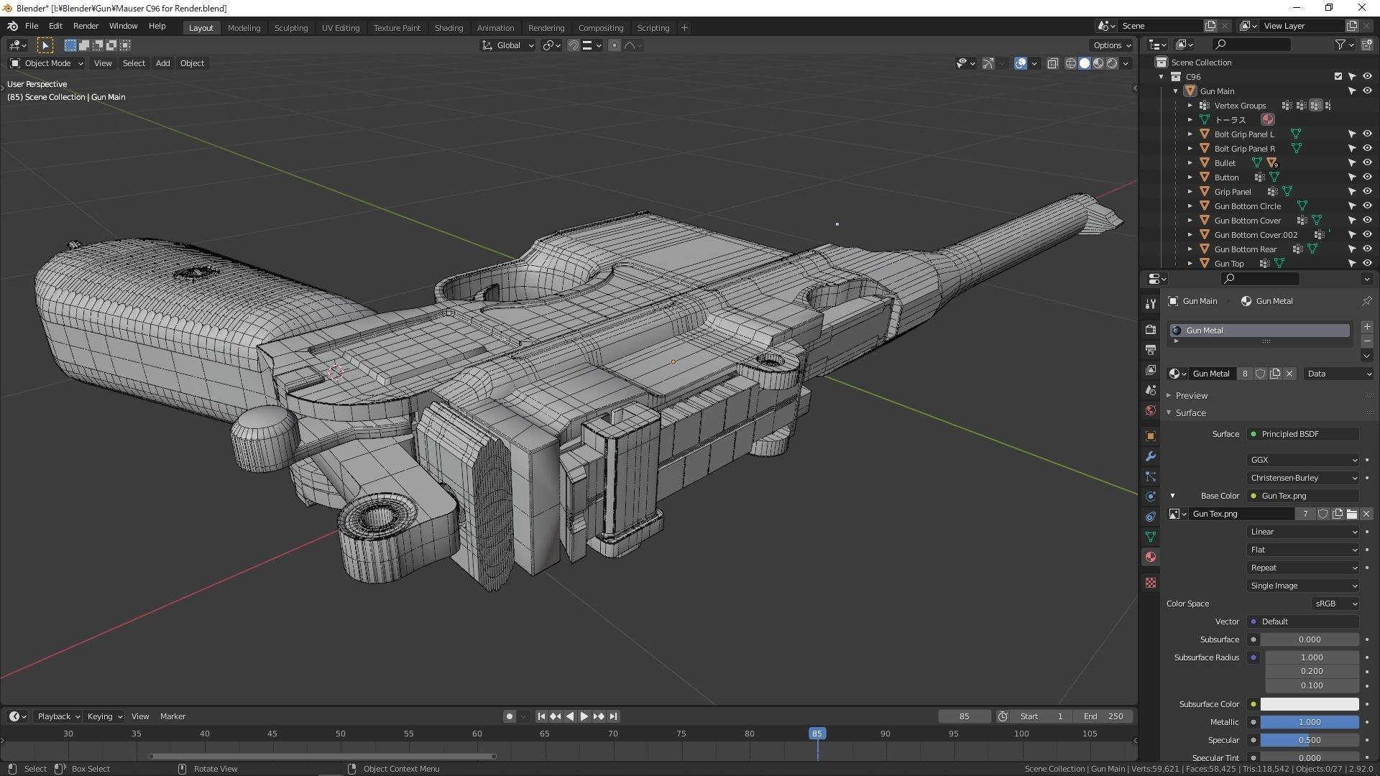Open the Repeat extension dropdown
The height and width of the screenshot is (776, 1380).
[1302, 568]
